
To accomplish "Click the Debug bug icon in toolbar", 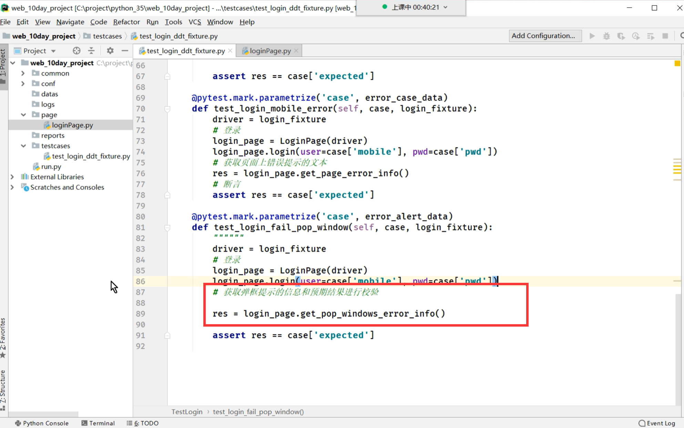I will (x=606, y=36).
